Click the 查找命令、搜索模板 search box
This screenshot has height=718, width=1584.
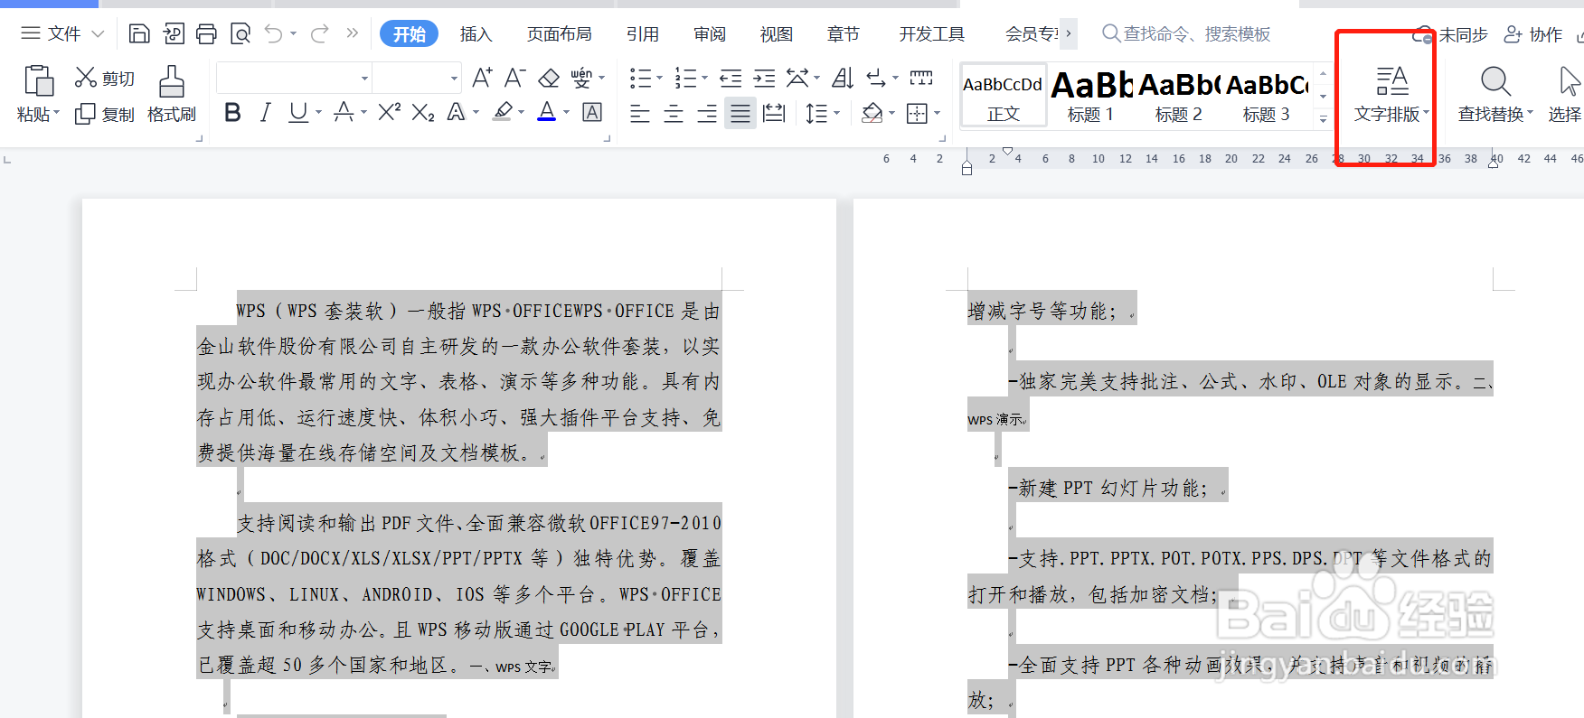(x=1186, y=34)
